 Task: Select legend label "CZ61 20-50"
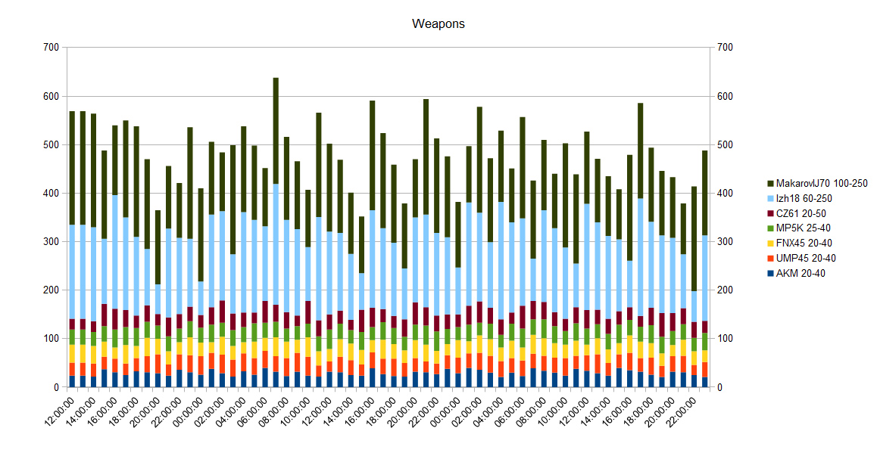(x=801, y=214)
